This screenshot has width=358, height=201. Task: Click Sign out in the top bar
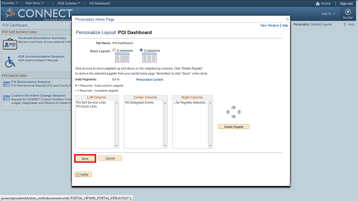(346, 4)
